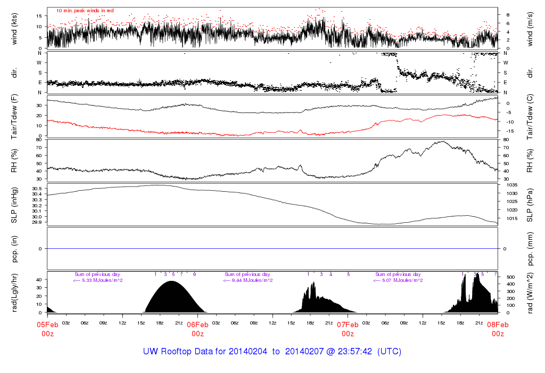
Task: Click the 9.44 MJoules/m^2 daily sum annotation
Action: click(x=248, y=280)
